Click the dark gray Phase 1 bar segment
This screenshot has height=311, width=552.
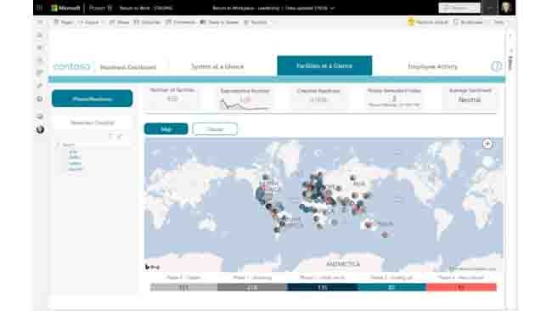click(252, 287)
